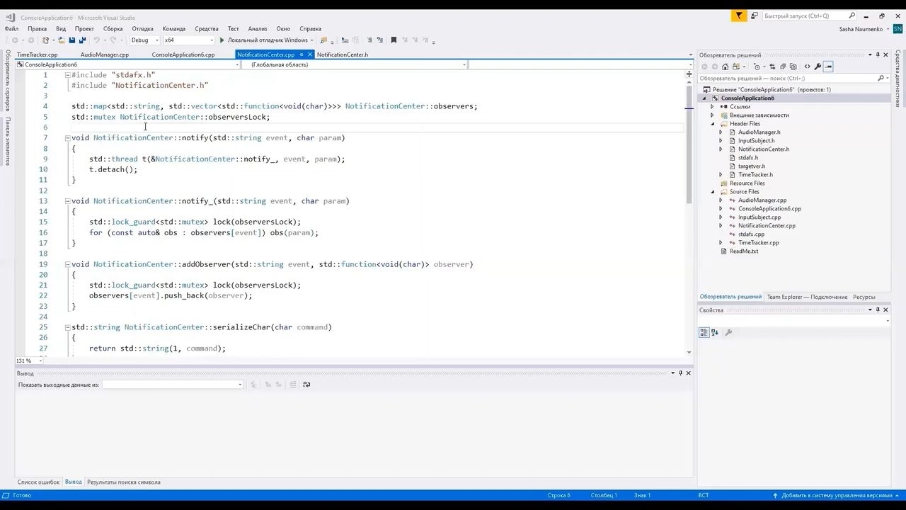Click the Undo toolbar icon
906x510 pixels.
(x=96, y=40)
